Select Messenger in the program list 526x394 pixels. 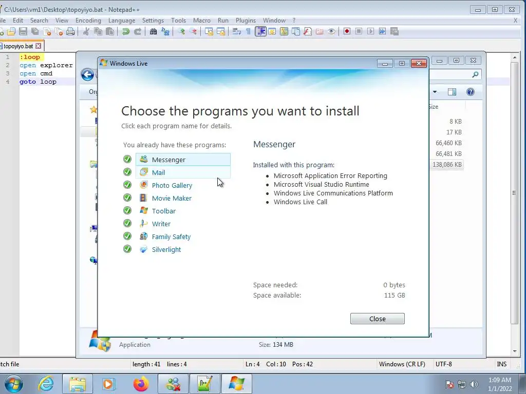[x=183, y=160]
